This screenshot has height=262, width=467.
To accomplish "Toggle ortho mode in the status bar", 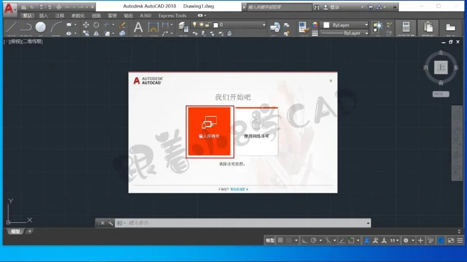I will (304, 240).
